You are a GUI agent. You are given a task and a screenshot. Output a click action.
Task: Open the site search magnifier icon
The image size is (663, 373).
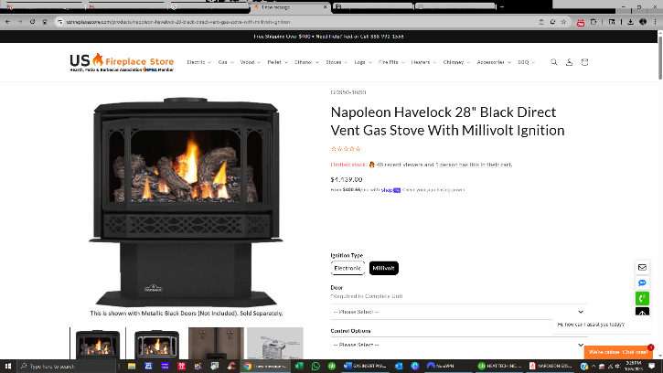[553, 62]
